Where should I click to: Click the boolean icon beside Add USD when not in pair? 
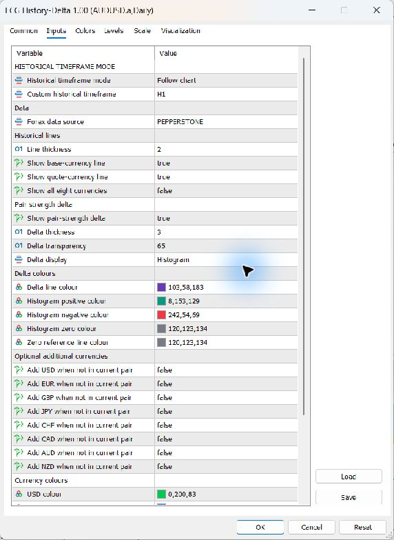coord(19,370)
